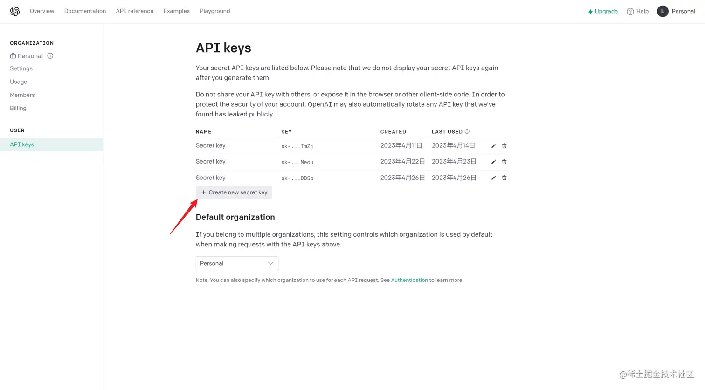705x390 pixels.
Task: Delete the sk-...Meou secret key
Action: point(504,162)
